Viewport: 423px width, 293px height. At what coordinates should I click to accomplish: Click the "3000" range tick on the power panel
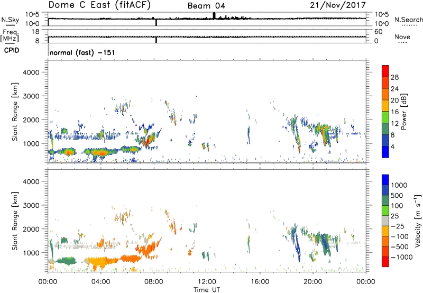pyautogui.click(x=31, y=96)
